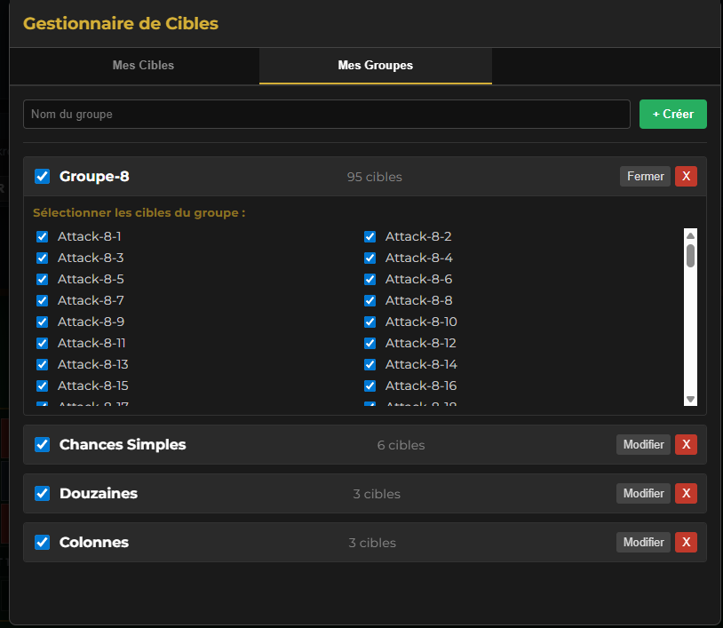The height and width of the screenshot is (628, 723).
Task: Deselect the Attack-8-16 target
Action: (x=369, y=386)
